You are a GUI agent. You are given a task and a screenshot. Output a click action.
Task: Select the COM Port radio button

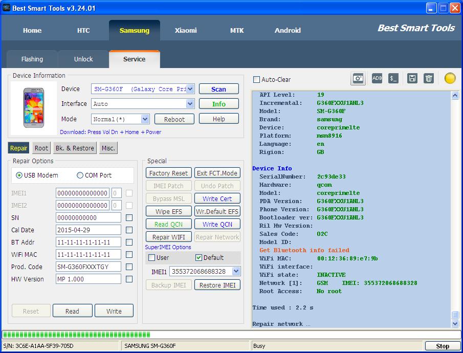(80, 175)
